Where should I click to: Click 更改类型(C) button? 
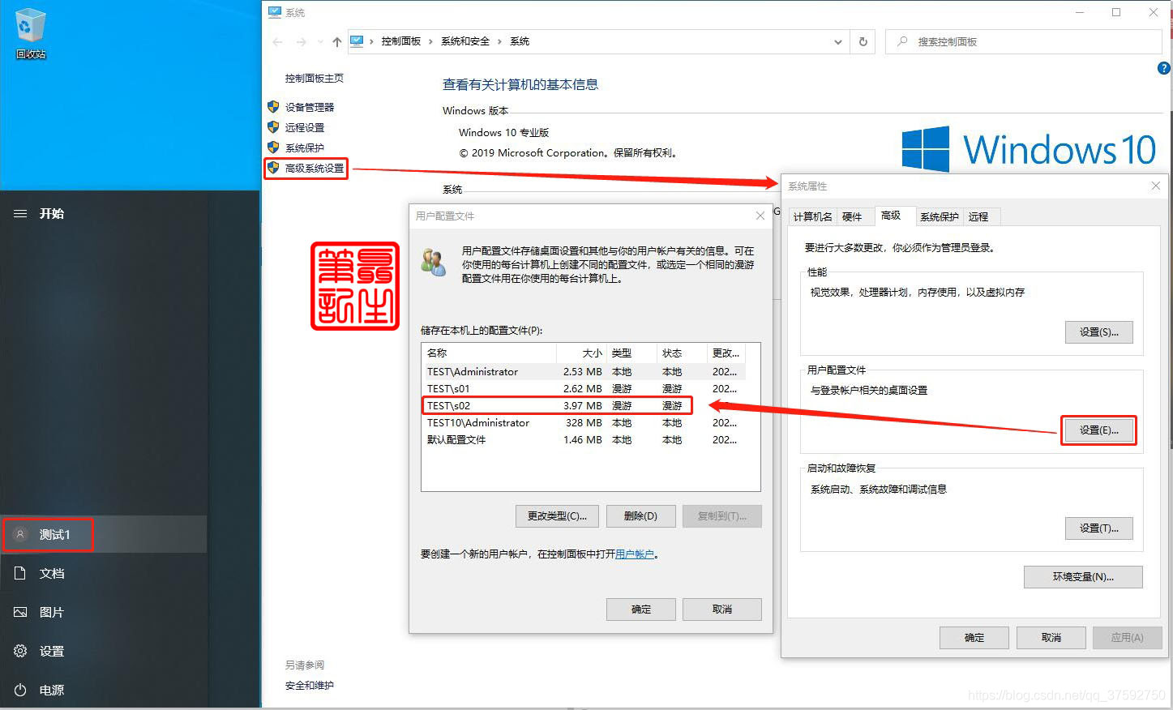point(557,516)
